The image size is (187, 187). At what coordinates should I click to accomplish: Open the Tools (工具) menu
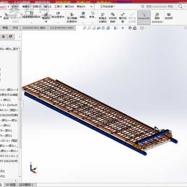(x=58, y=7)
